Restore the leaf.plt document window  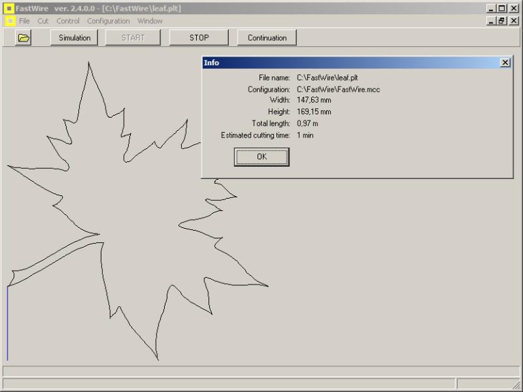(503, 21)
